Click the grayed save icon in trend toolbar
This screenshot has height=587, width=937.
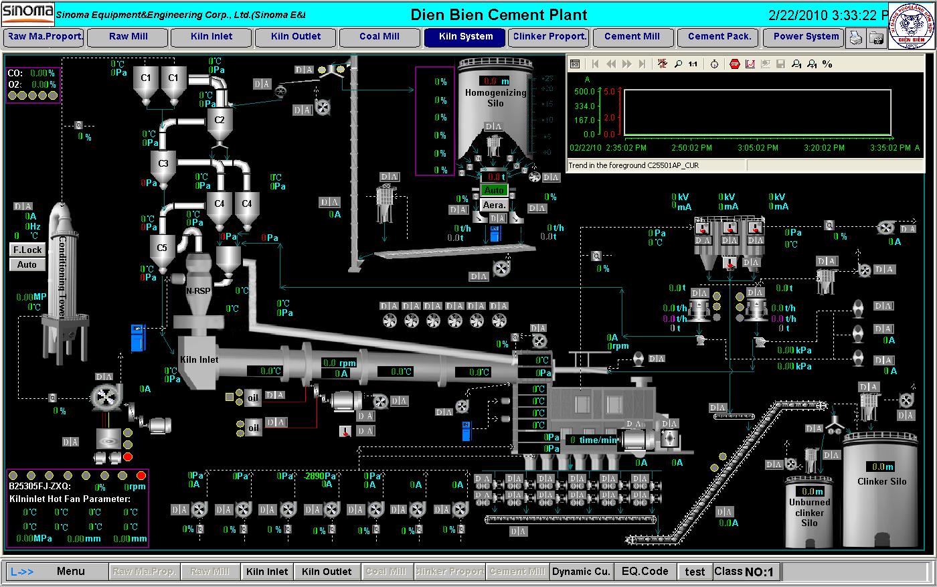pyautogui.click(x=780, y=64)
